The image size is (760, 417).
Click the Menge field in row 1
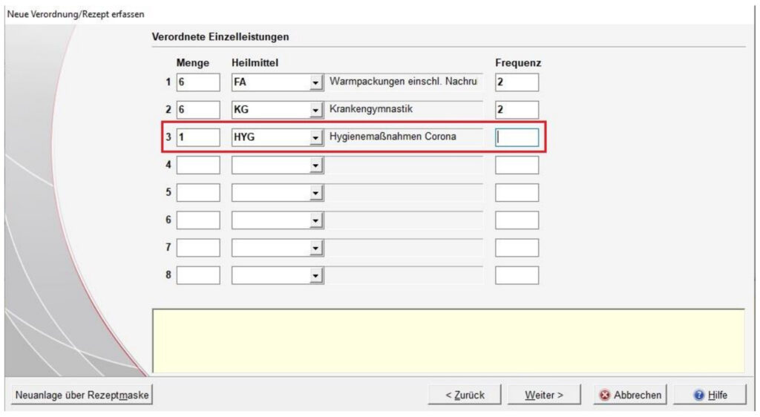pyautogui.click(x=198, y=82)
